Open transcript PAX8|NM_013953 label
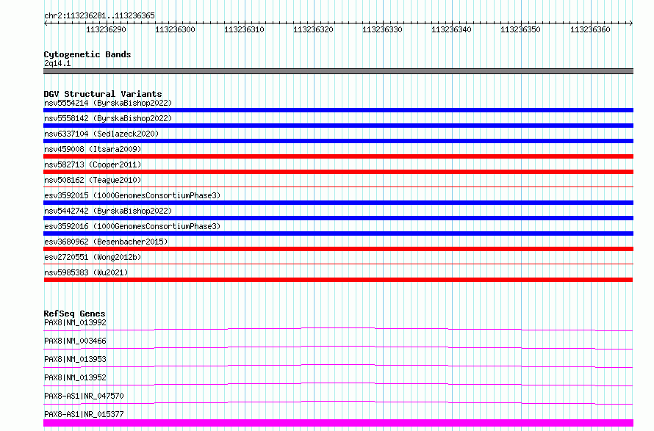 tap(75, 359)
